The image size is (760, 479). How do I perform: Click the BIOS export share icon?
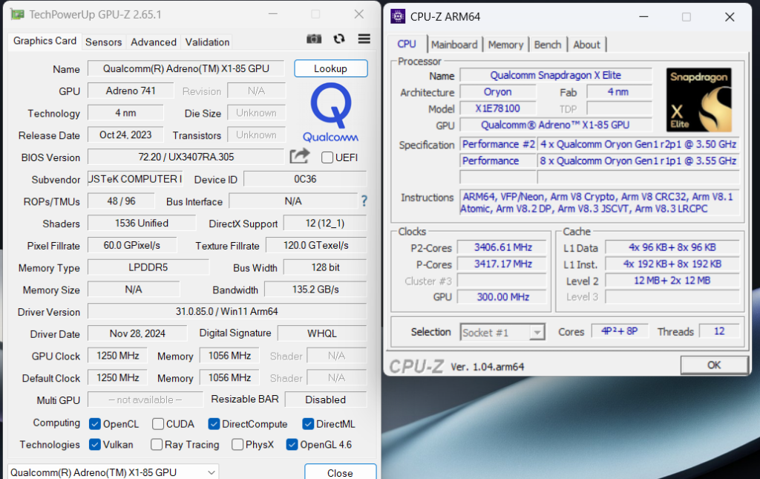(300, 157)
